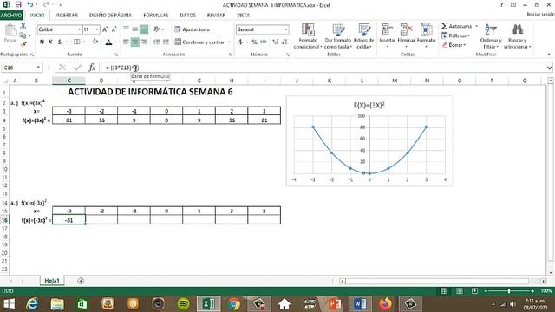This screenshot has height=312, width=555.
Task: Toggle align right
Action: 144,42
